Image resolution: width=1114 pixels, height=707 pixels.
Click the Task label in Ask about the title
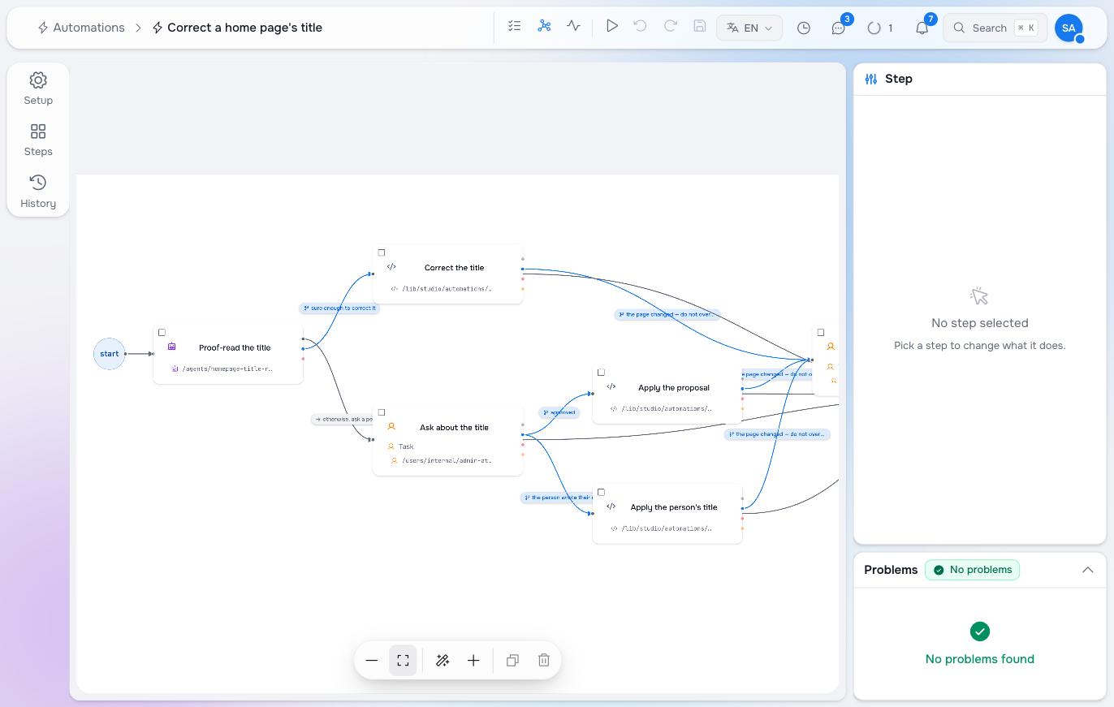406,446
